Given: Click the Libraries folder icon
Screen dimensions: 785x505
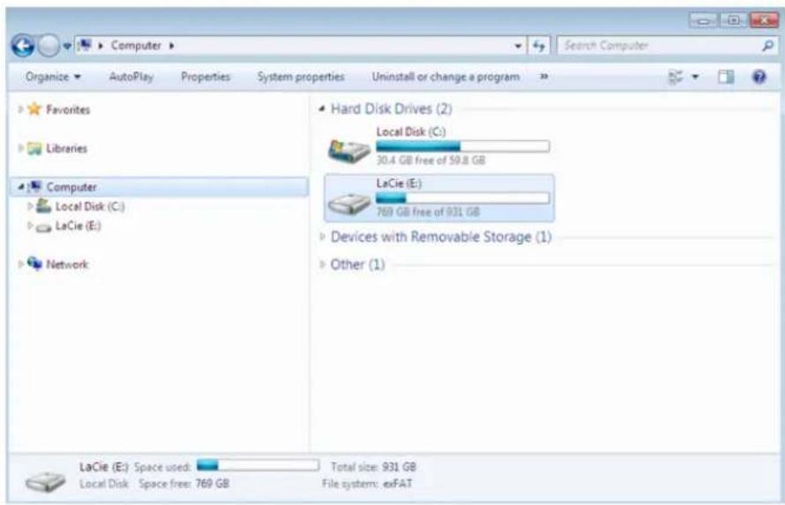Looking at the screenshot, I should coord(34,148).
